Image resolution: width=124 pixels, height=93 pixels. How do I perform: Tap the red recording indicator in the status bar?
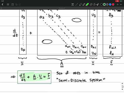[117, 1]
